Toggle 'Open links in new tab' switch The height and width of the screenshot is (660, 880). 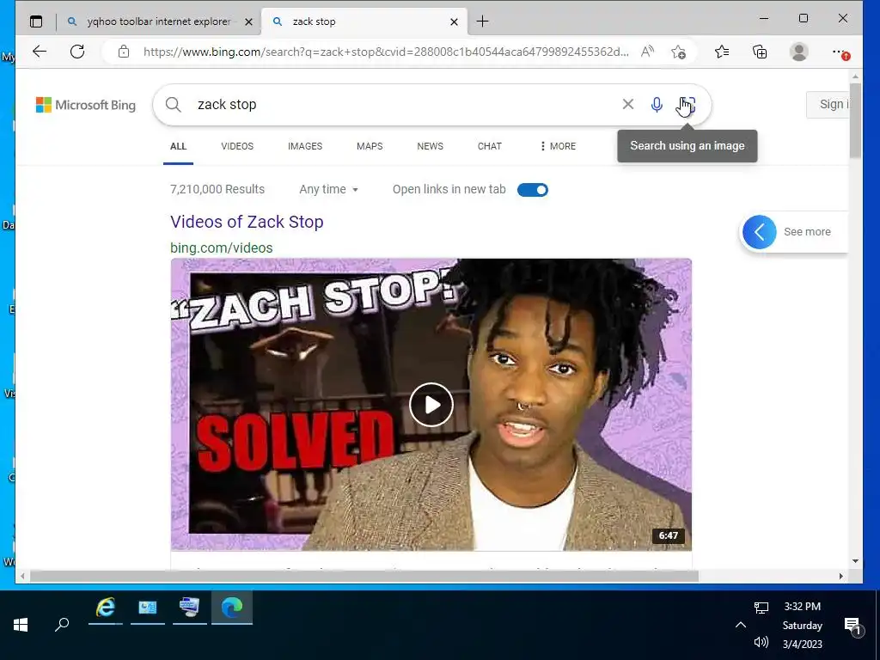533,190
